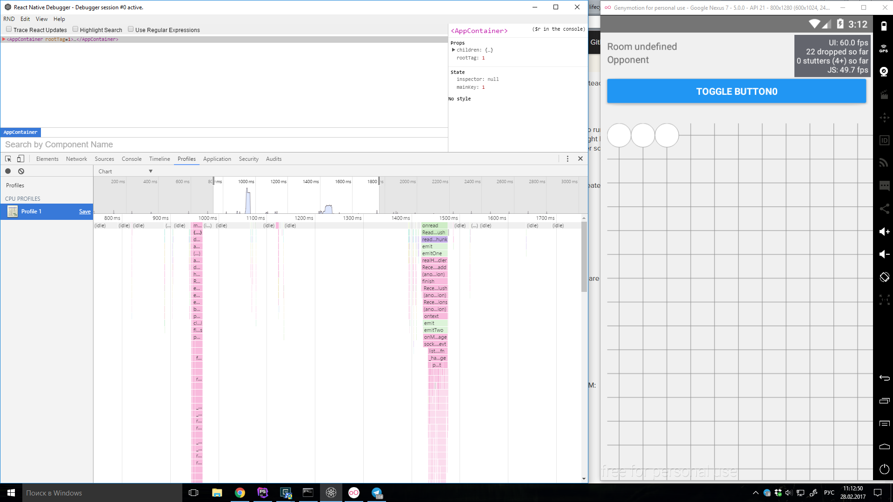893x502 pixels.
Task: Click Genymotion rotate screen icon
Action: [x=884, y=277]
